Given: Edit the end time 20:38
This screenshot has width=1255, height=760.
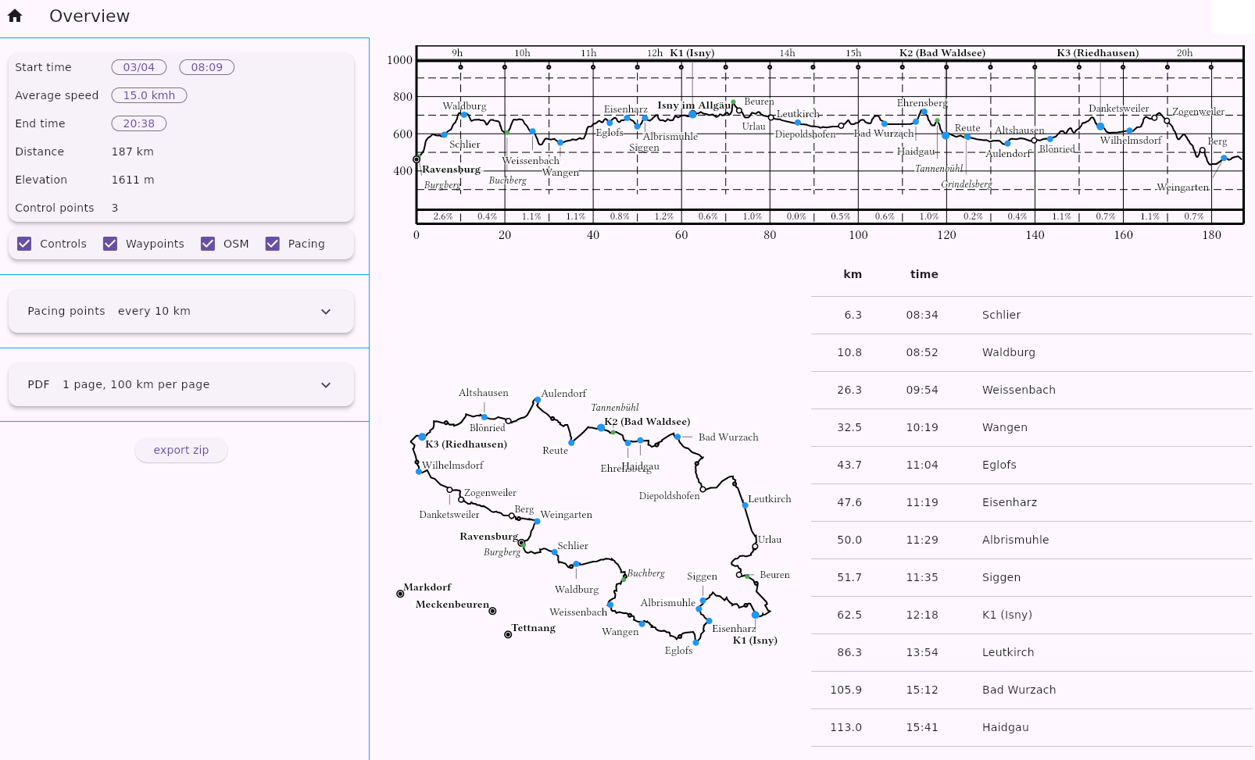Looking at the screenshot, I should [x=139, y=123].
